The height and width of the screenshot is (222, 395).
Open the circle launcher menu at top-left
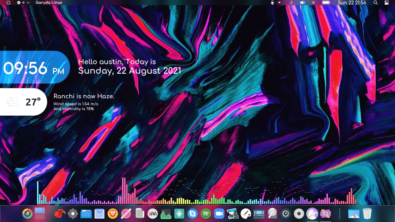click(8, 3)
